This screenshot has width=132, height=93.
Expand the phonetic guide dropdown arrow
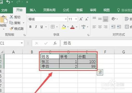click(x=88, y=27)
